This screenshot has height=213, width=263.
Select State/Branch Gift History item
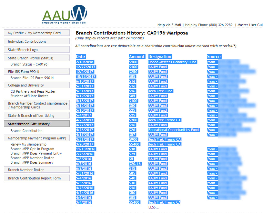click(37, 124)
